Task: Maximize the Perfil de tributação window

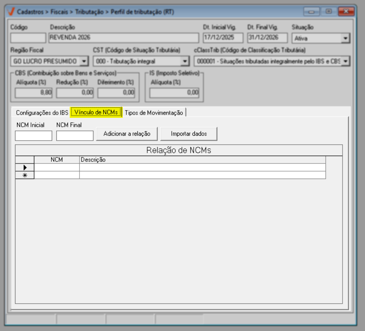Action: [x=329, y=12]
